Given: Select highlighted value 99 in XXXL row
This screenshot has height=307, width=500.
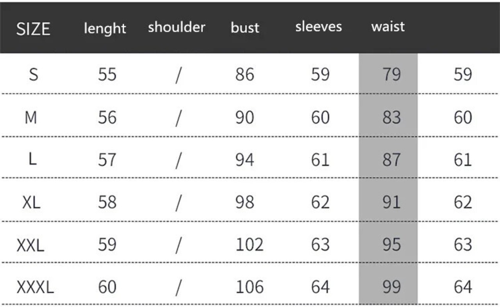Looking at the screenshot, I should click(391, 287).
